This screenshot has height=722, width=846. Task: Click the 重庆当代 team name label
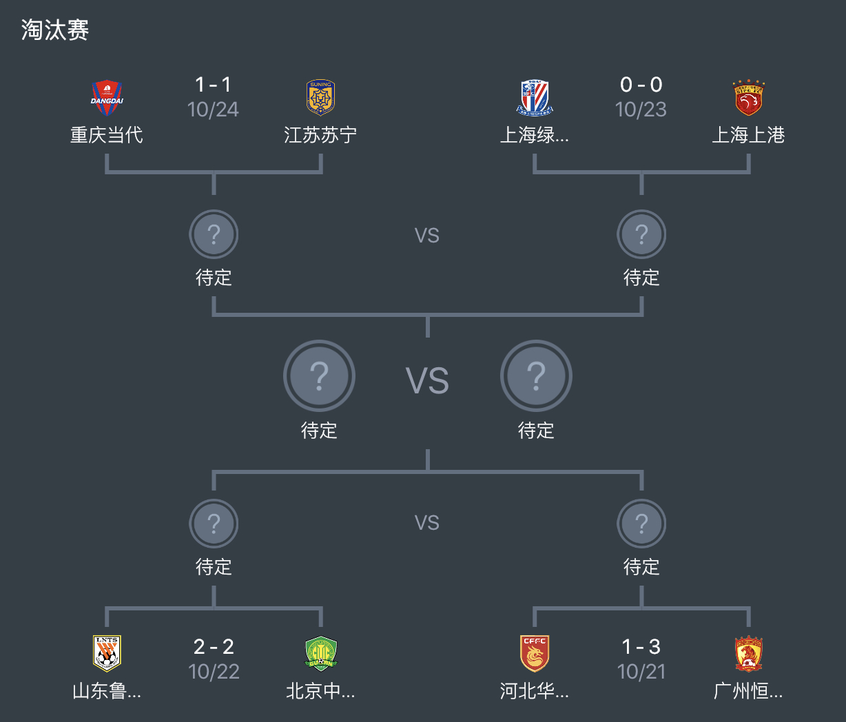[107, 136]
